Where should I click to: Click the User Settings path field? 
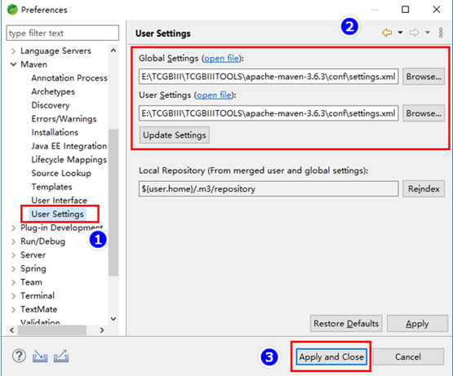[x=269, y=113]
